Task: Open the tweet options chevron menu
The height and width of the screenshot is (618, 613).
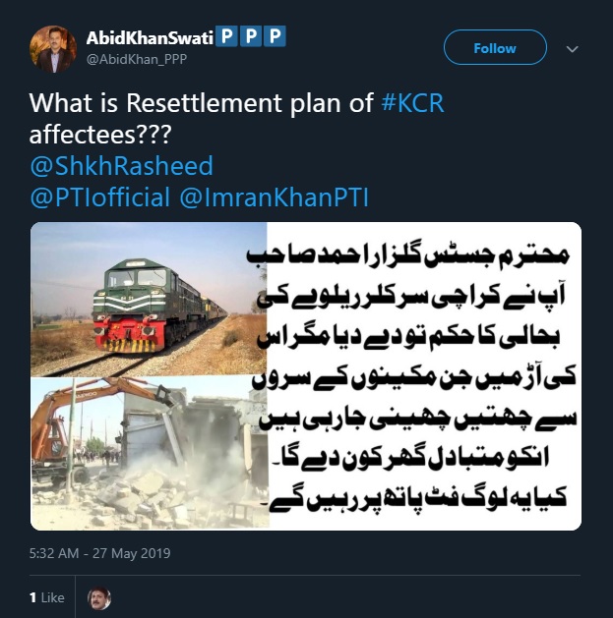Action: coord(572,49)
